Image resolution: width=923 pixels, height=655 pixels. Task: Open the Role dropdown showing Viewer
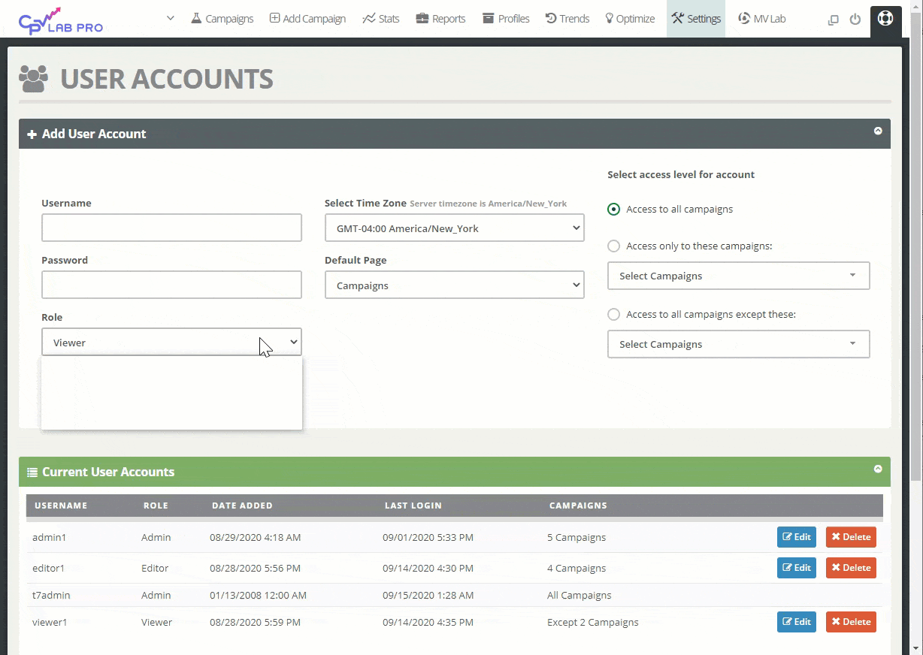click(x=171, y=343)
